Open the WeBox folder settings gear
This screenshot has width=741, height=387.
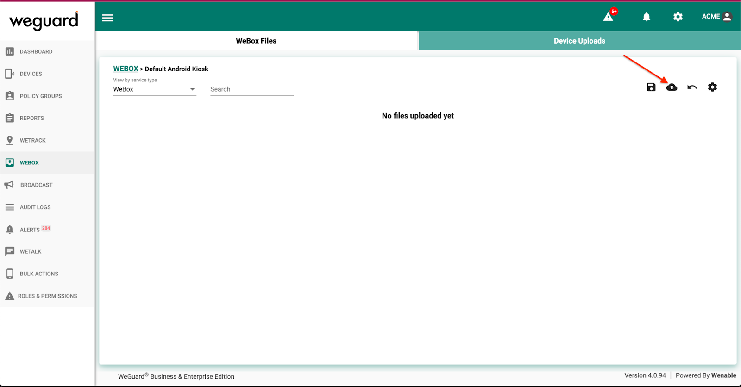point(712,87)
